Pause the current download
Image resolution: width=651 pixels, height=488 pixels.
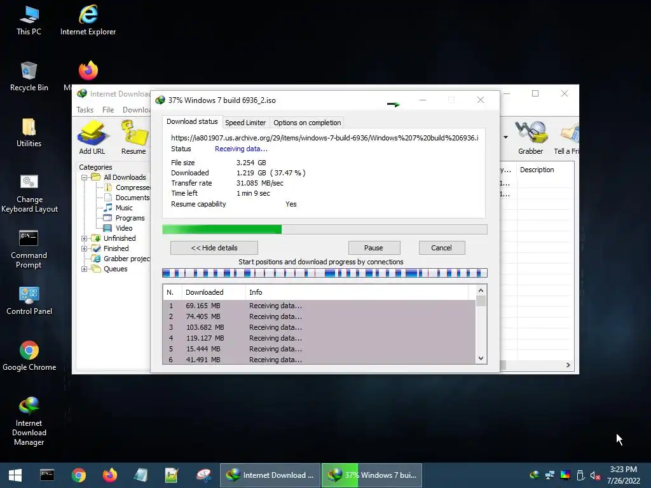click(374, 248)
